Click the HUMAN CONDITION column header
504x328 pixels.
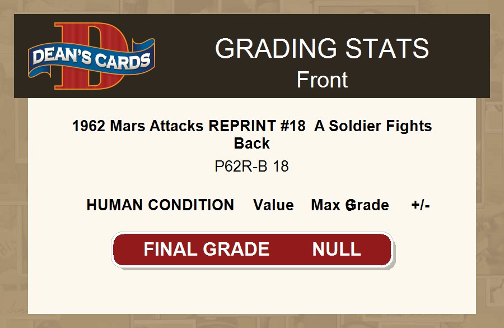pyautogui.click(x=160, y=205)
